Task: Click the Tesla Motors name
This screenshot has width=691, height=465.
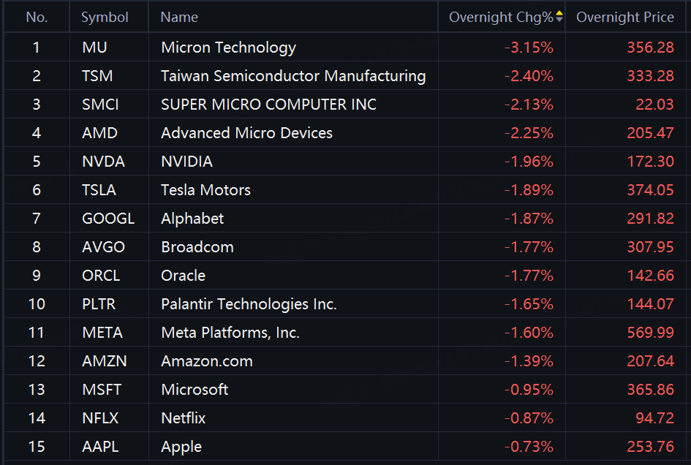Action: [205, 190]
